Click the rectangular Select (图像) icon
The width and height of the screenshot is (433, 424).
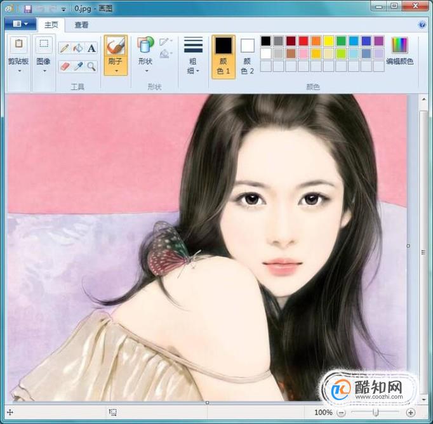[x=44, y=44]
